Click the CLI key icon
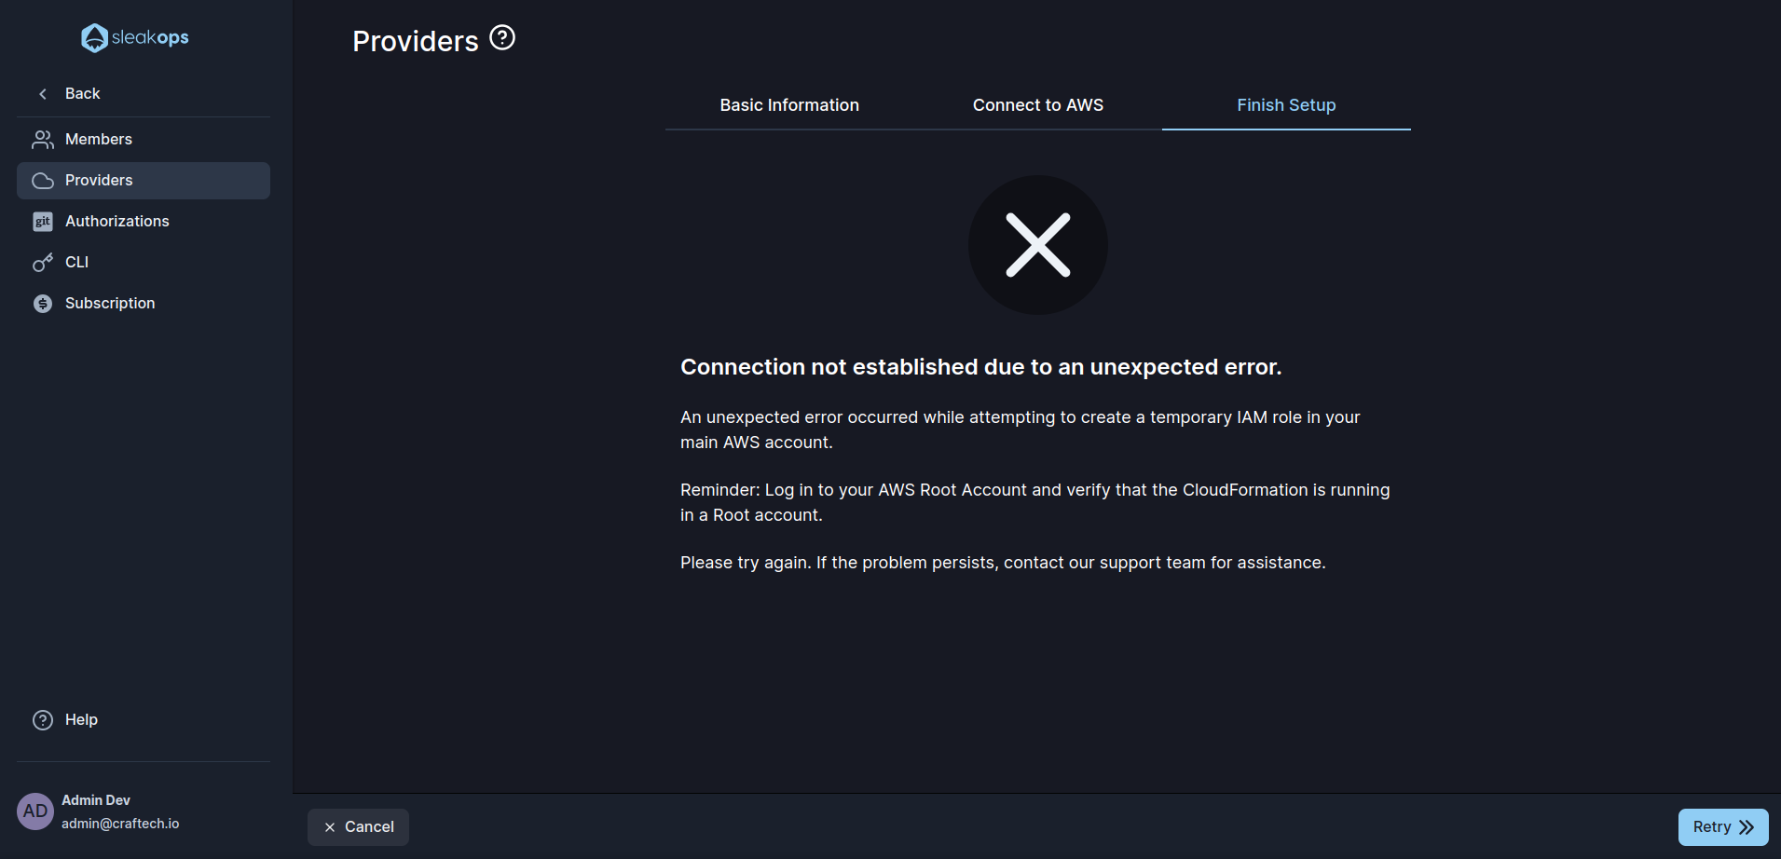This screenshot has height=859, width=1781. click(x=43, y=263)
